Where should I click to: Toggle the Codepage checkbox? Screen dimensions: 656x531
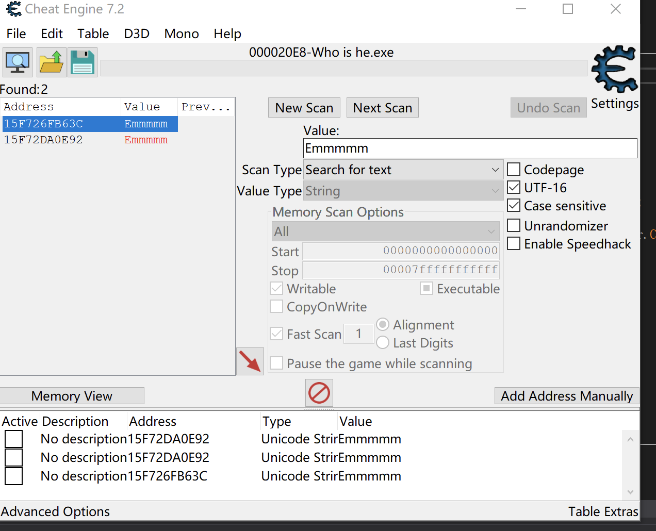[514, 169]
